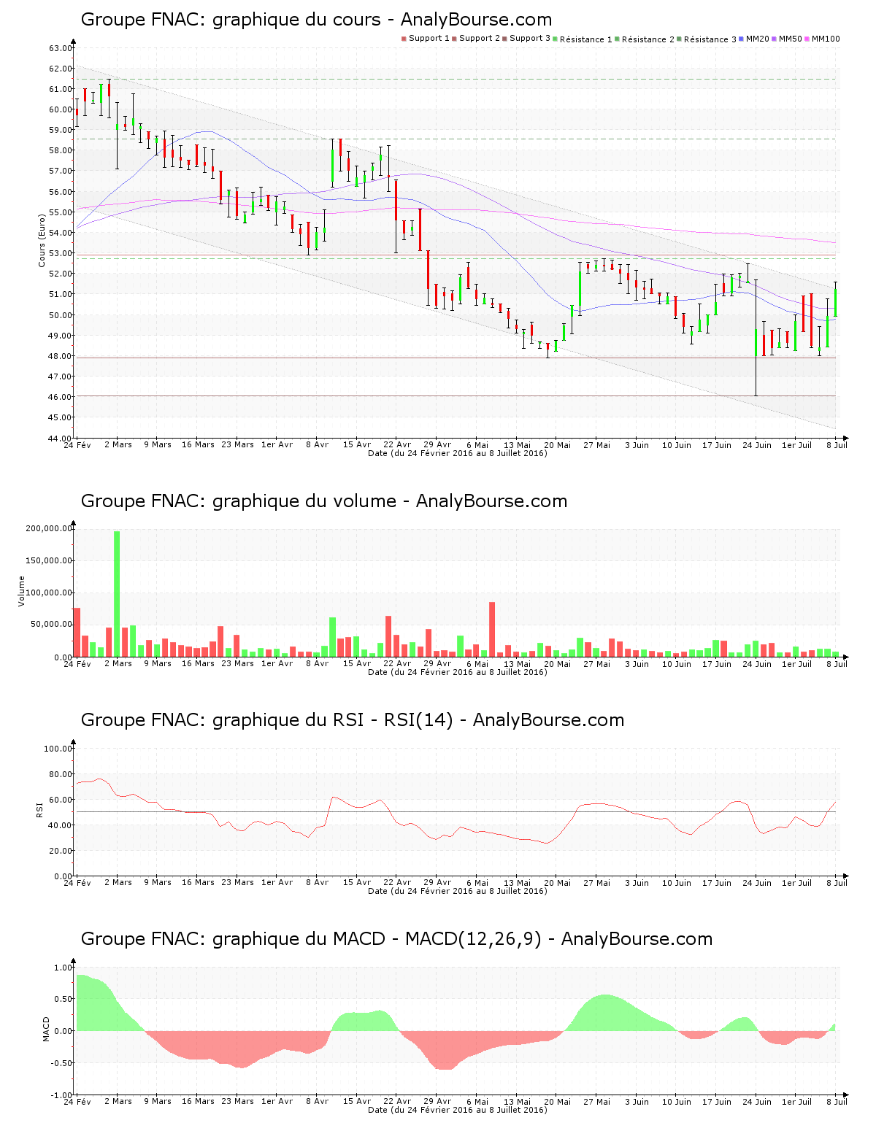Click the 100.00 value on the RSI axis
The image size is (876, 1131).
58,749
